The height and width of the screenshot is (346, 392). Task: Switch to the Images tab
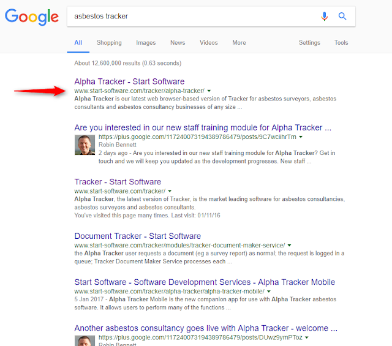pos(146,43)
